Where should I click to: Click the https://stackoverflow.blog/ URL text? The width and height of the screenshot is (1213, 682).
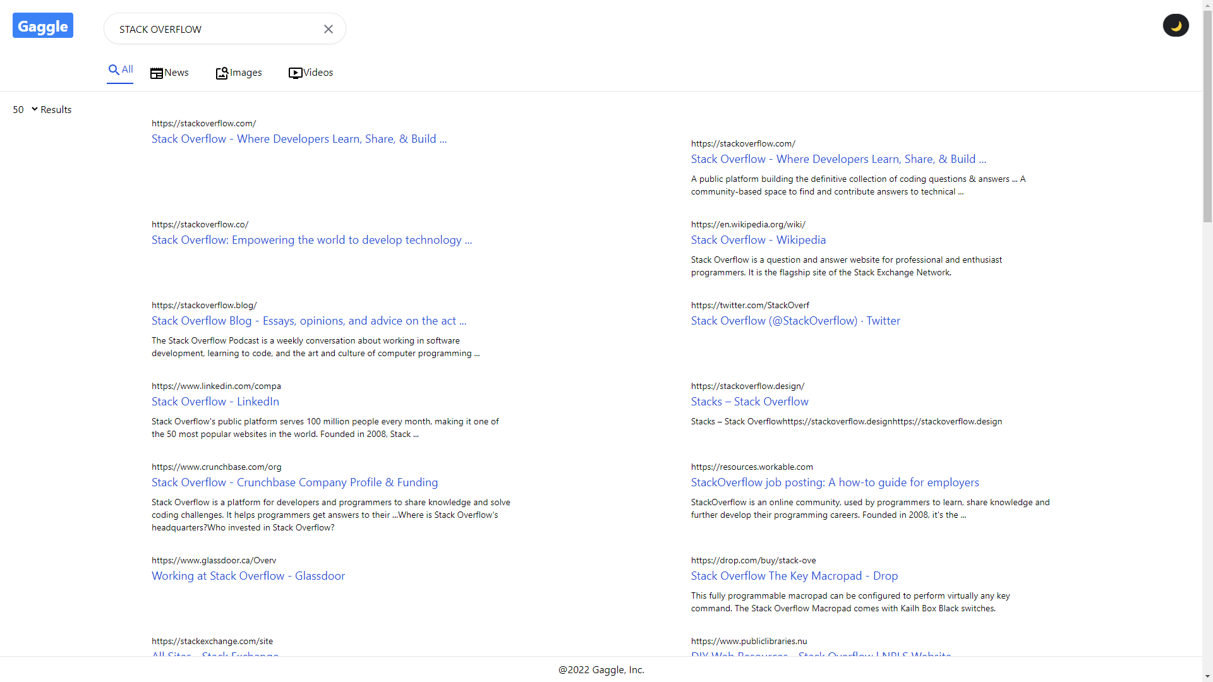[204, 305]
